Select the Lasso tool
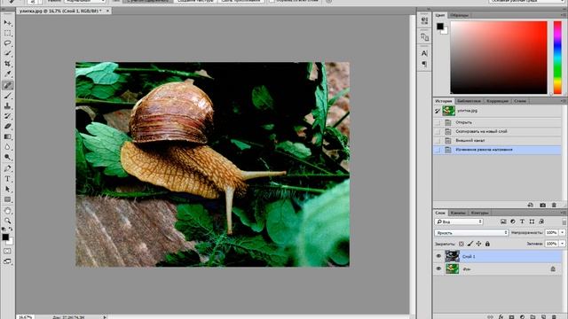568x319 pixels. click(x=7, y=43)
